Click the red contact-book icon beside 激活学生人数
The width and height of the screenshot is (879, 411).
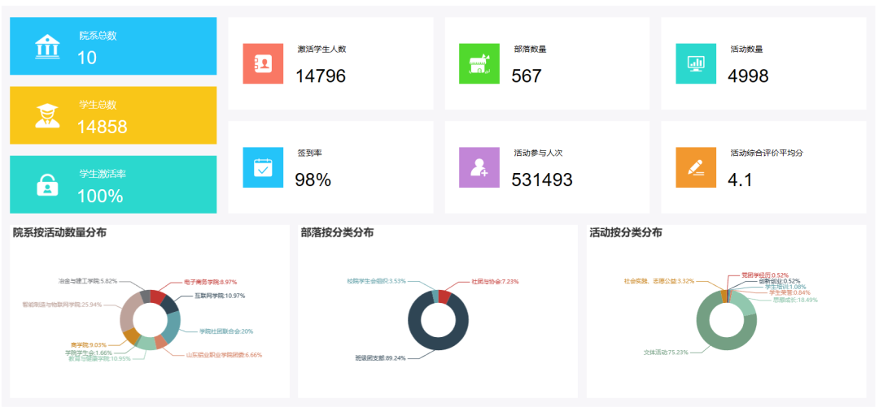click(263, 63)
